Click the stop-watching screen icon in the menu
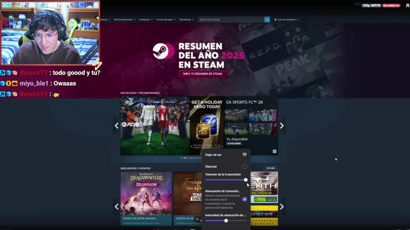This screenshot has height=230, width=410. tap(244, 155)
